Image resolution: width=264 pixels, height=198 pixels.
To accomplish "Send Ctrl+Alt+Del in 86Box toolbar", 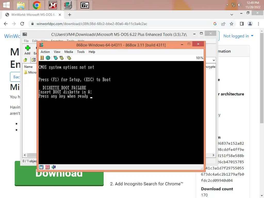I will point(55,58).
